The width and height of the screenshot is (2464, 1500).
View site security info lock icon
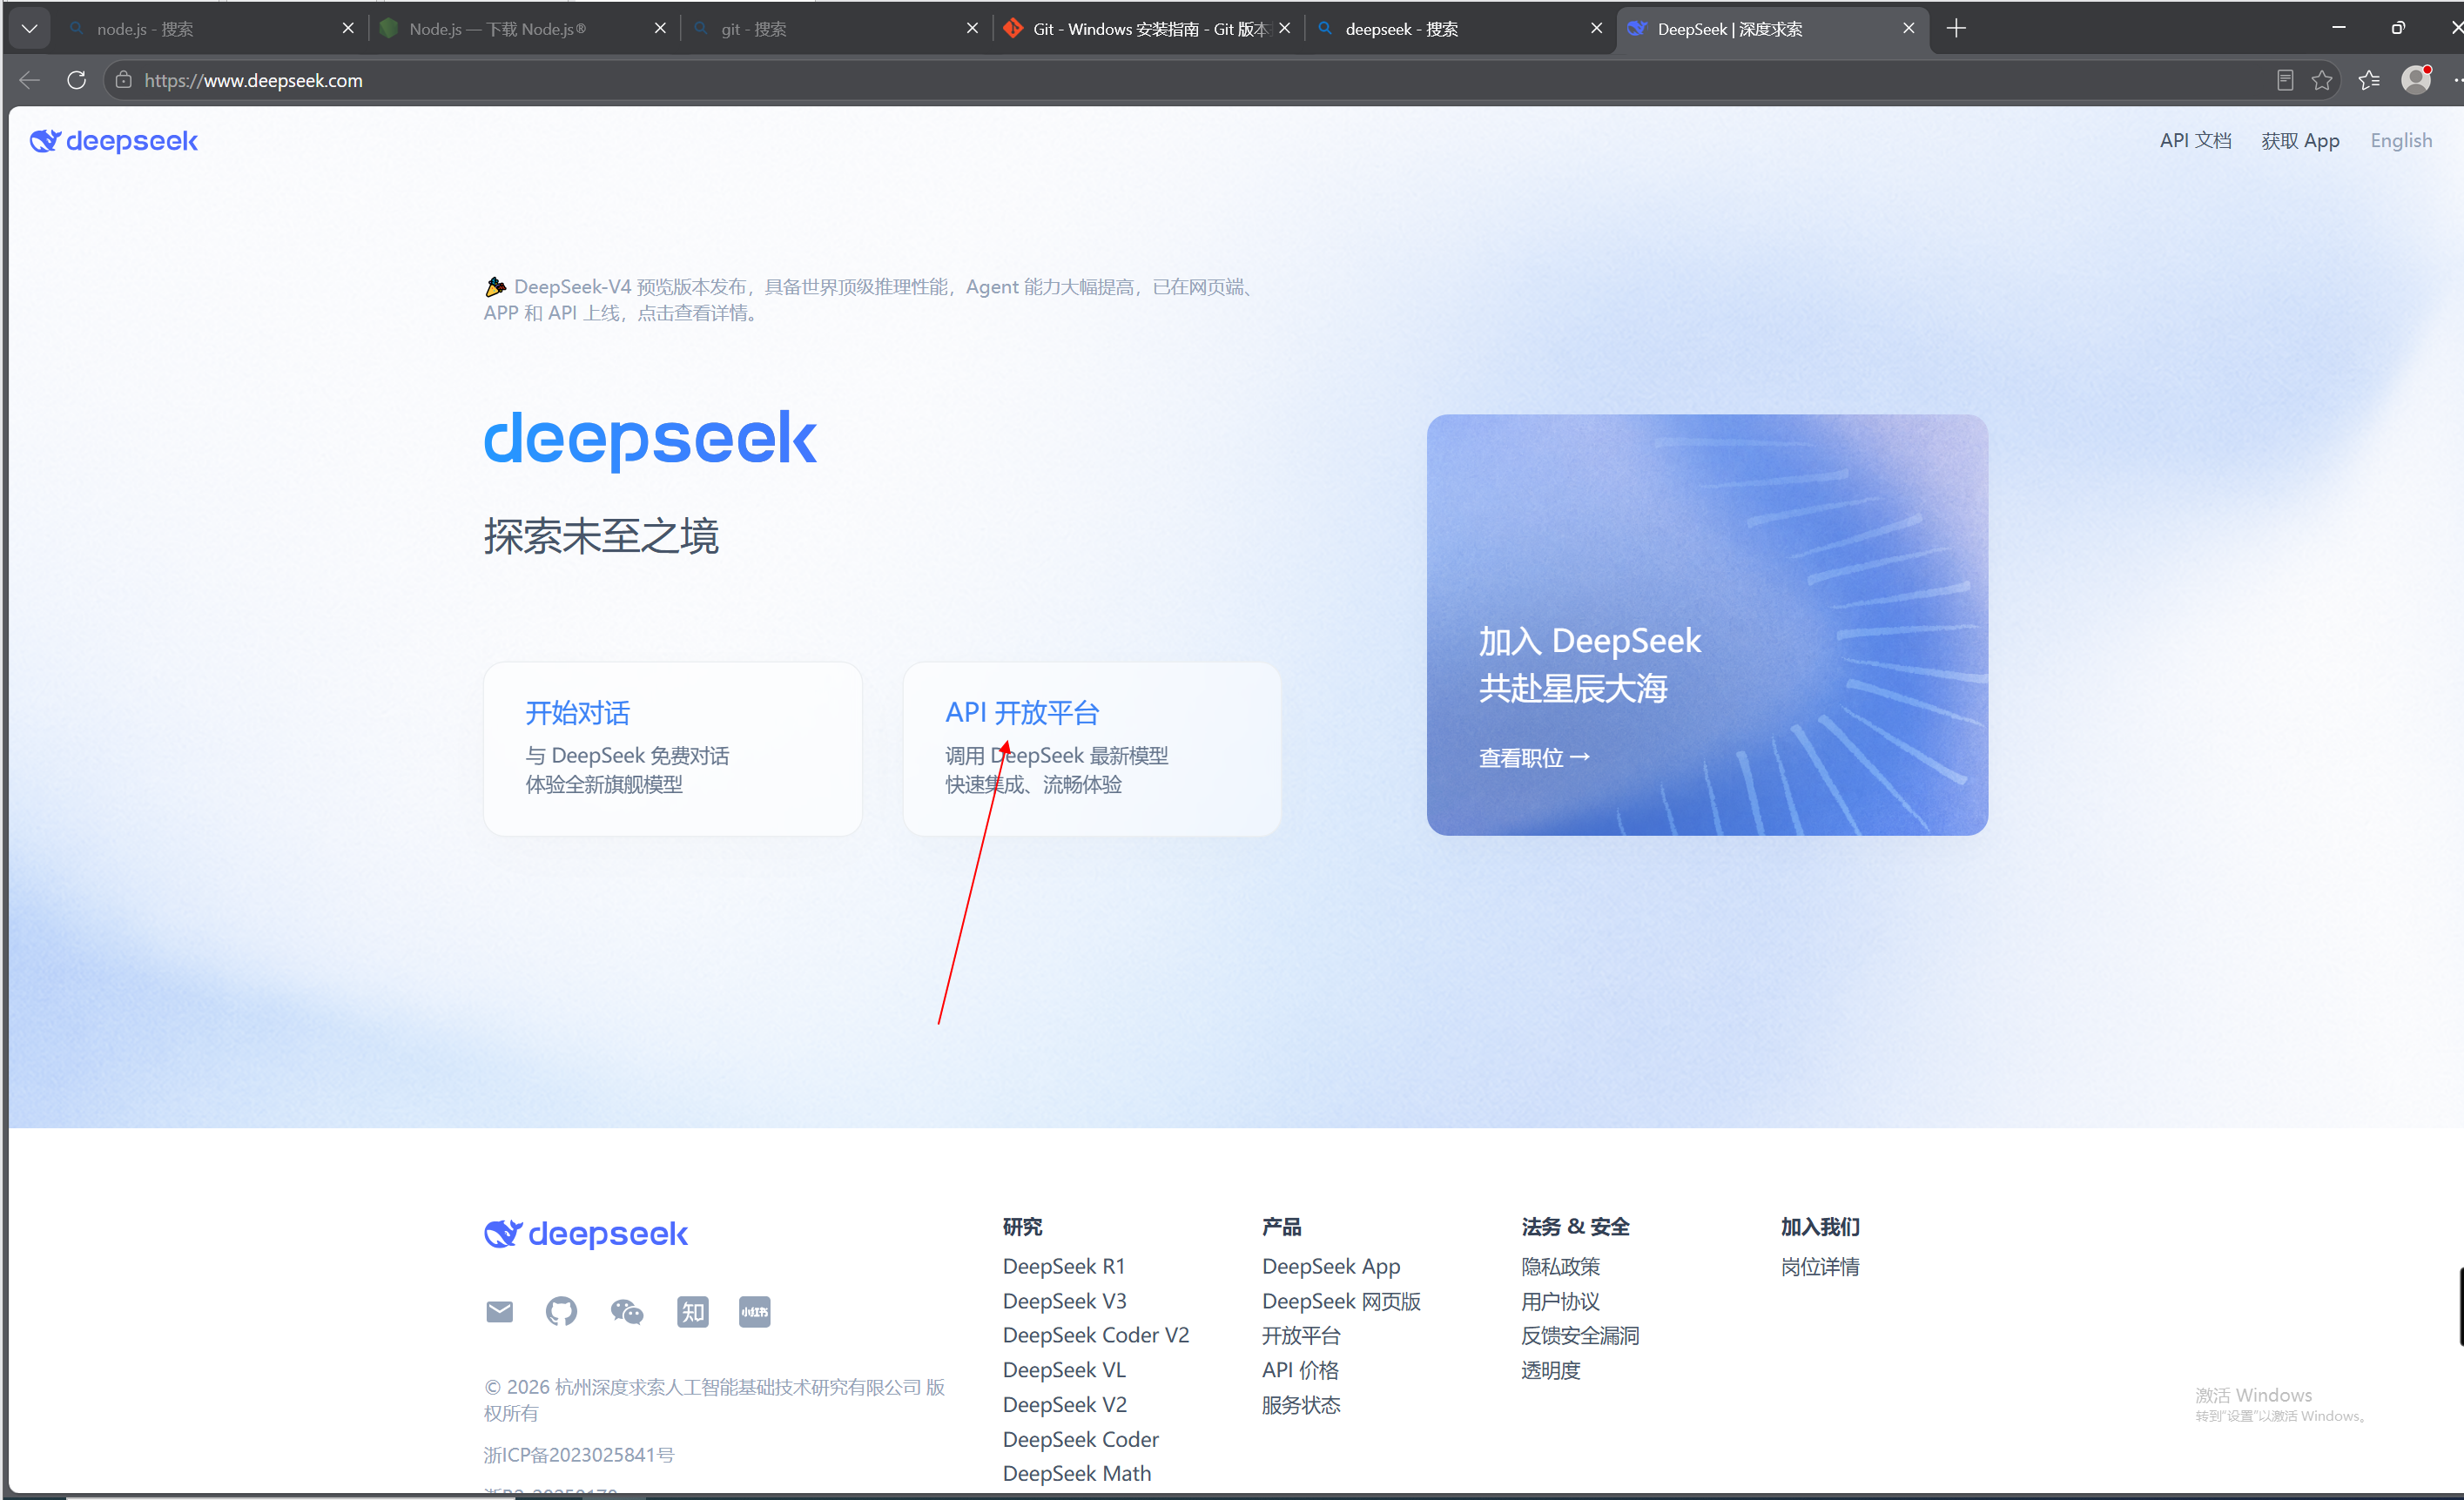tap(124, 80)
